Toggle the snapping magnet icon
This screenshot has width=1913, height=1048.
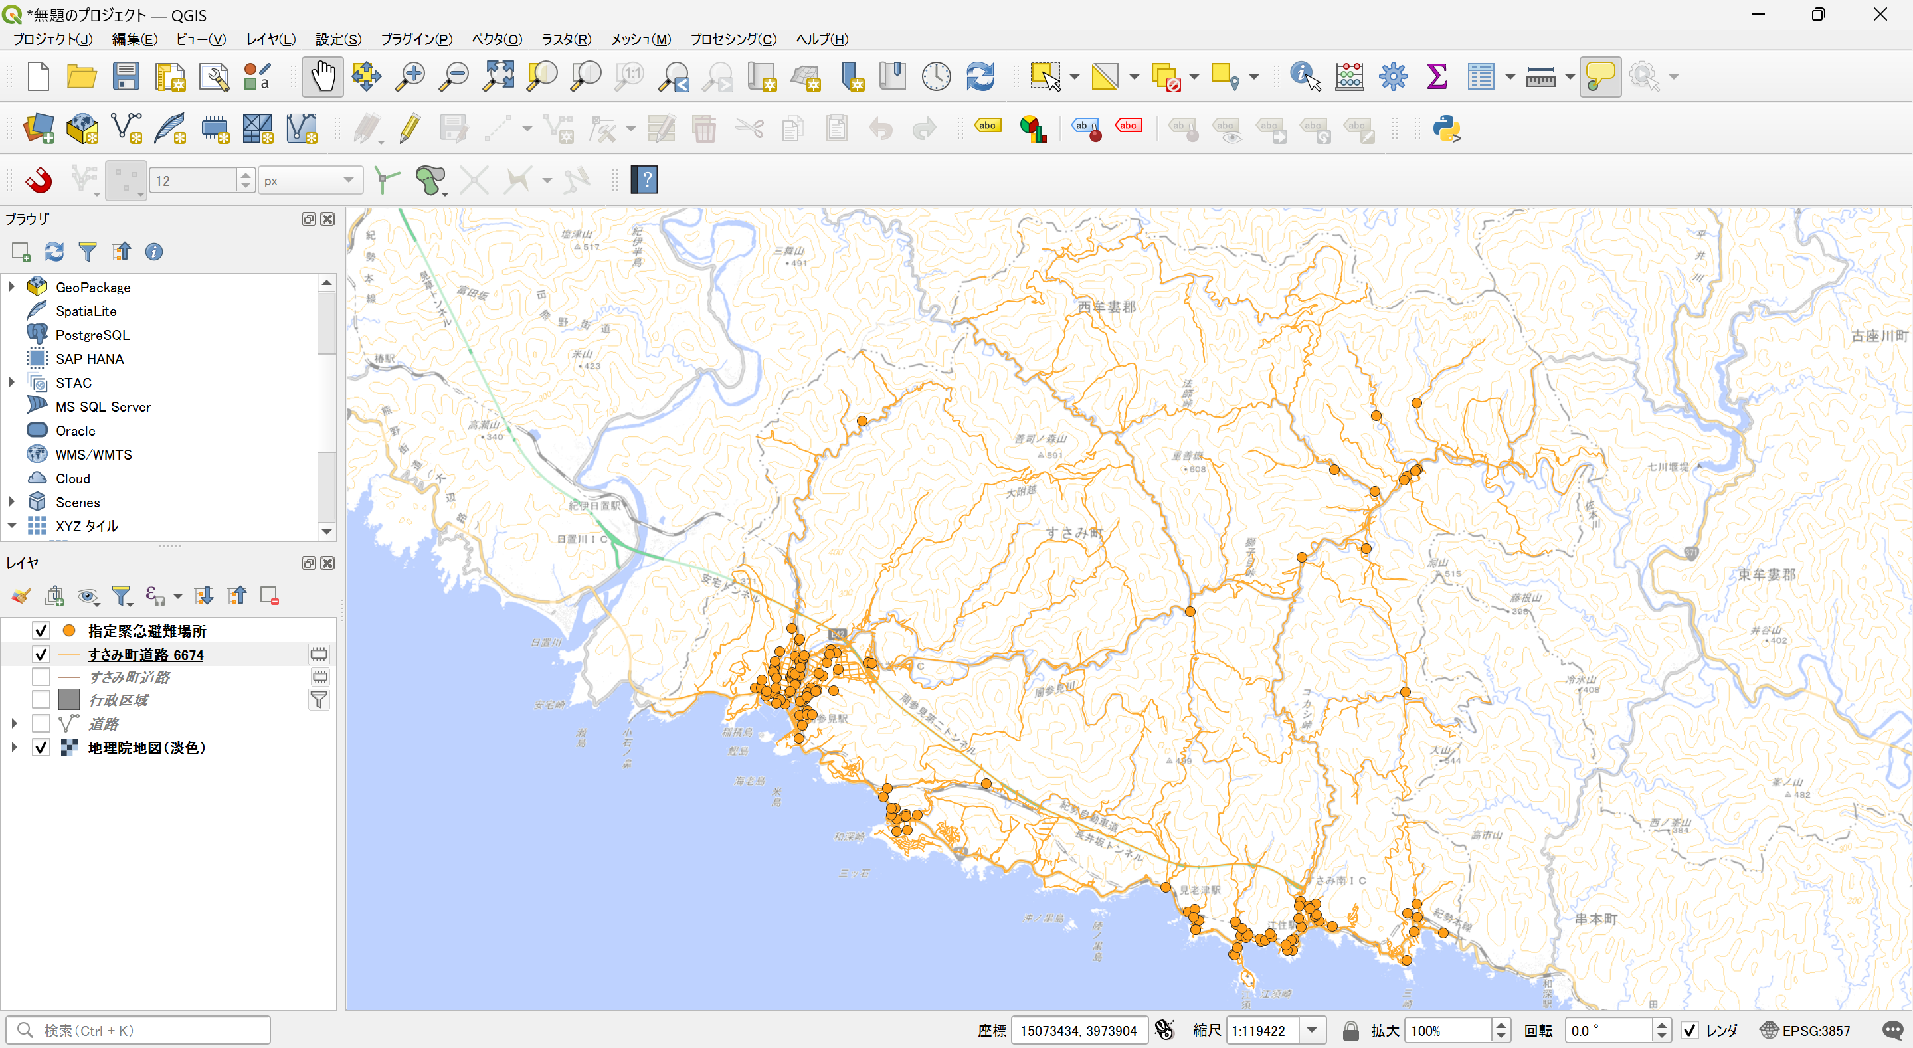[x=38, y=180]
